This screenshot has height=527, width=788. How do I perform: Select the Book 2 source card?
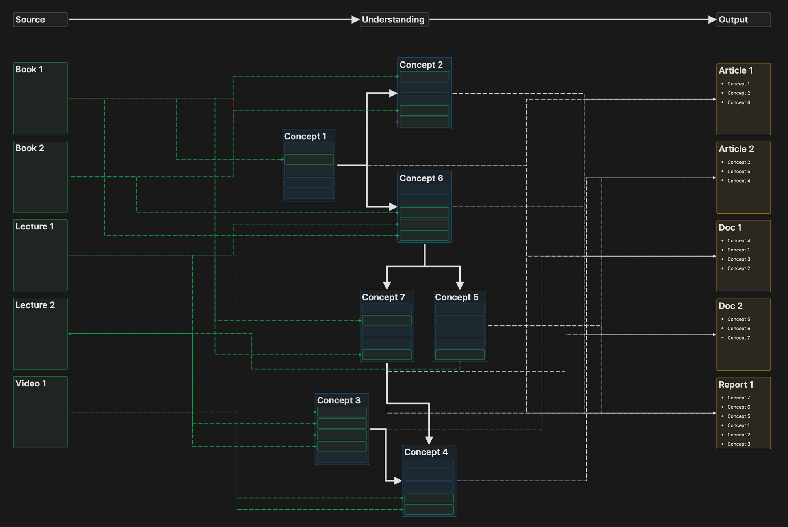tap(40, 177)
